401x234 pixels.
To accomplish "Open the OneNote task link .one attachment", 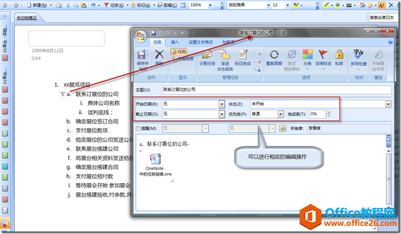I will coord(155,165).
